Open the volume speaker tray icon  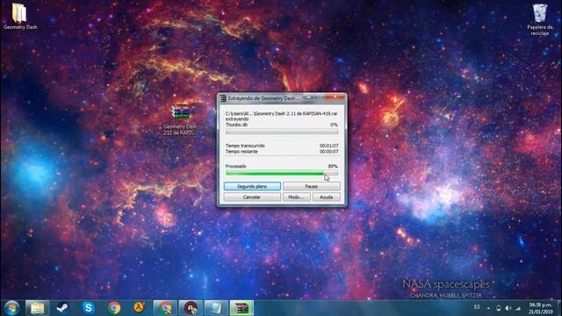[508, 308]
